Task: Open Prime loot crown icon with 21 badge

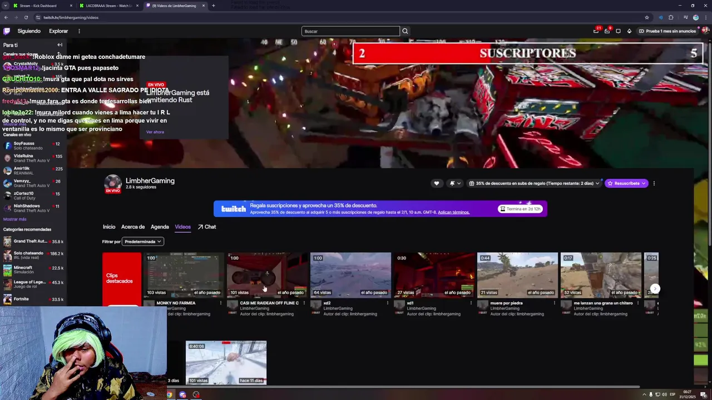Action: (x=596, y=31)
